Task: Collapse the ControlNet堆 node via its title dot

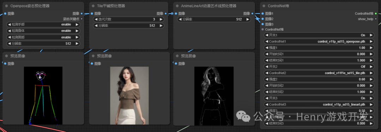Action: tap(264, 6)
